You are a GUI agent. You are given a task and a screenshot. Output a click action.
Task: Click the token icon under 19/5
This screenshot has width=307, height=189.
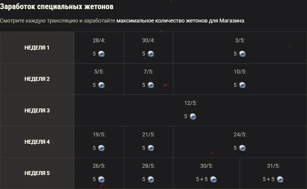(x=101, y=148)
